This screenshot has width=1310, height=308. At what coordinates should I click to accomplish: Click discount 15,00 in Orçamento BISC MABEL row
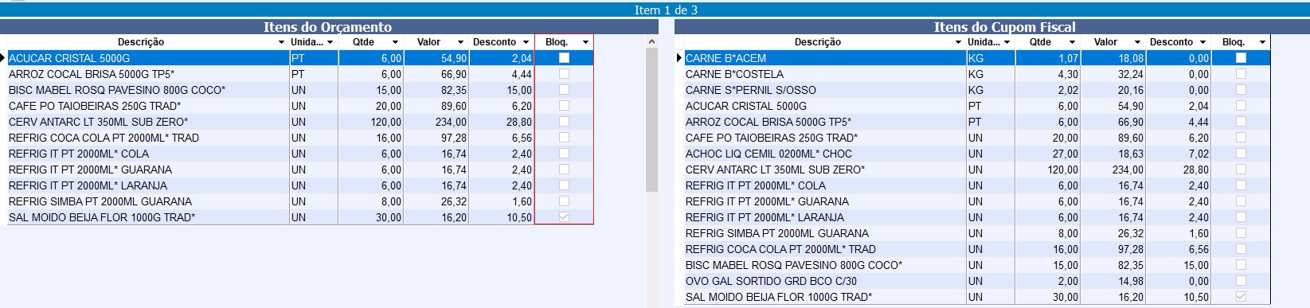tap(519, 90)
